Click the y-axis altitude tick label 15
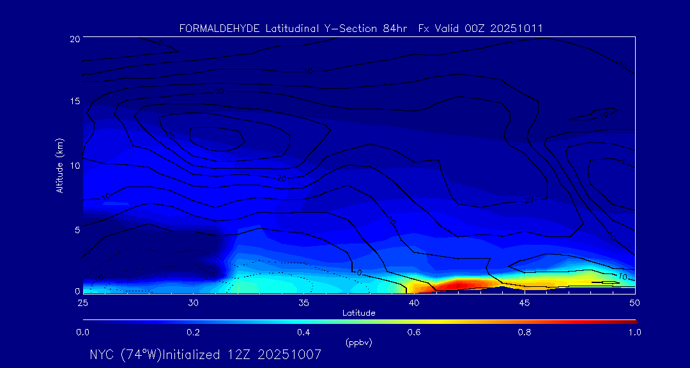This screenshot has width=690, height=368. [73, 102]
